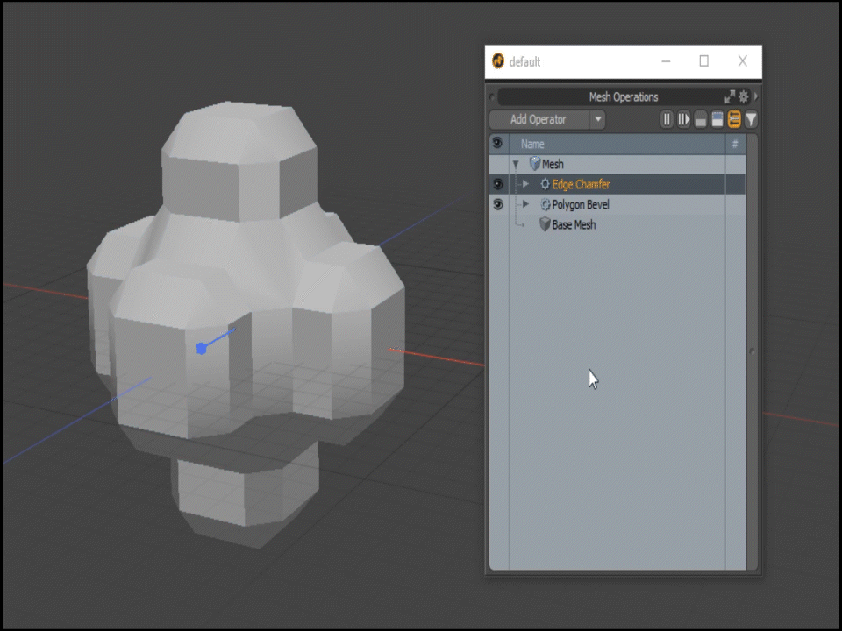Collapse the Mesh tree item
This screenshot has height=631, width=842.
coord(516,164)
